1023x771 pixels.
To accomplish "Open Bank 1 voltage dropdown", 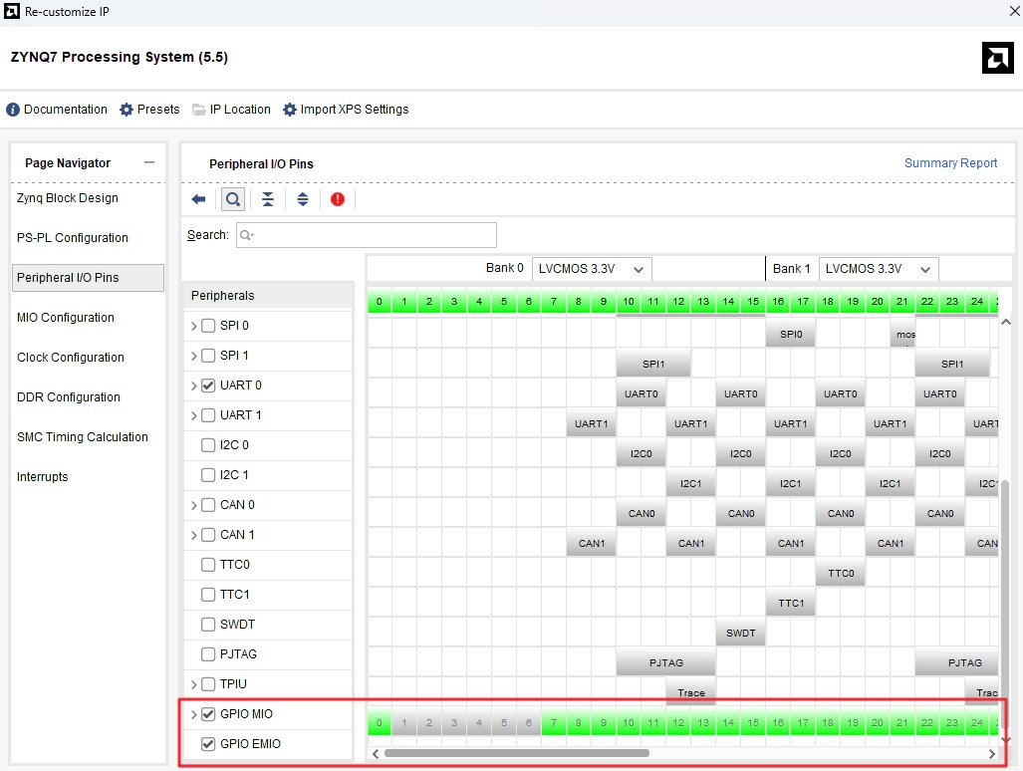I will (879, 269).
